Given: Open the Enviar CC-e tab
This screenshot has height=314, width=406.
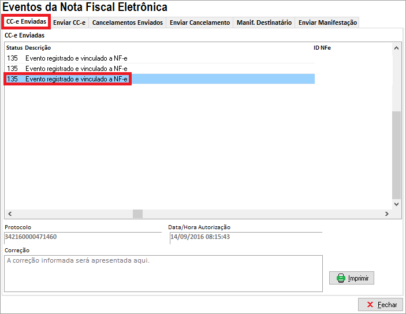Looking at the screenshot, I should coord(69,23).
